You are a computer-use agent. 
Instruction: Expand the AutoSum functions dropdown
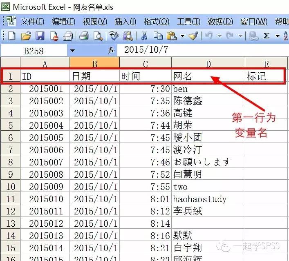coord(278,36)
